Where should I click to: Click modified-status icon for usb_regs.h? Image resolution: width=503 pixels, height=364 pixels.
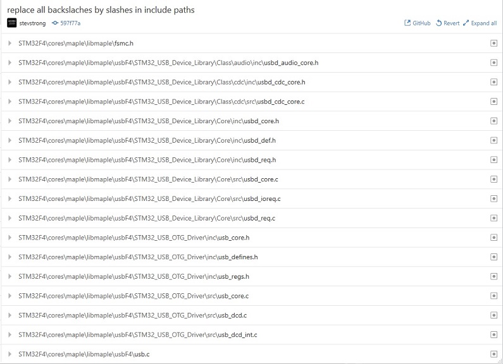pos(494,276)
